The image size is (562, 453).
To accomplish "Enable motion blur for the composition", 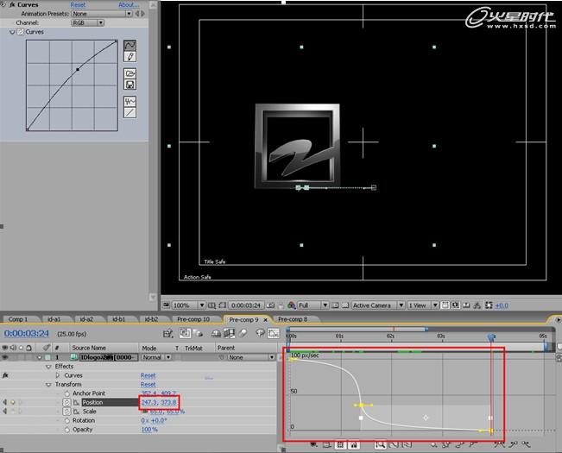I will 243,333.
